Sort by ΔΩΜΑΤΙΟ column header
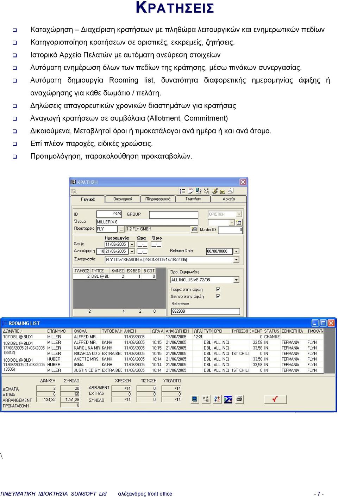 24,331
